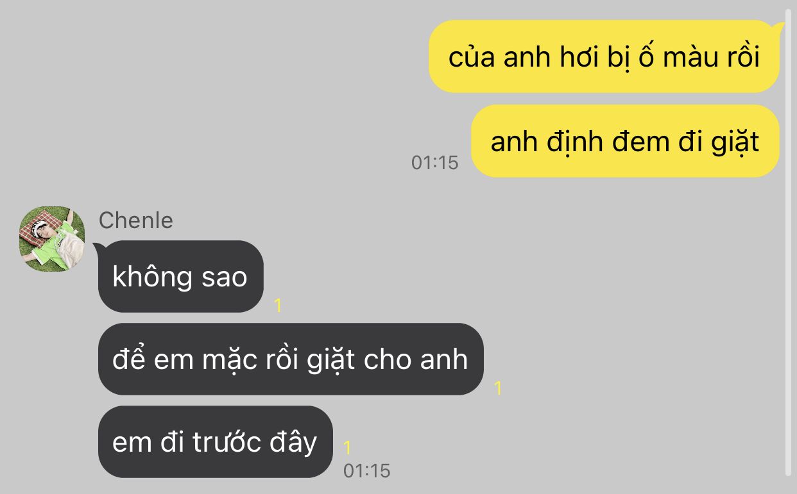This screenshot has width=797, height=494.
Task: Click the chat's vertical scrollbar track
Action: click(x=789, y=243)
